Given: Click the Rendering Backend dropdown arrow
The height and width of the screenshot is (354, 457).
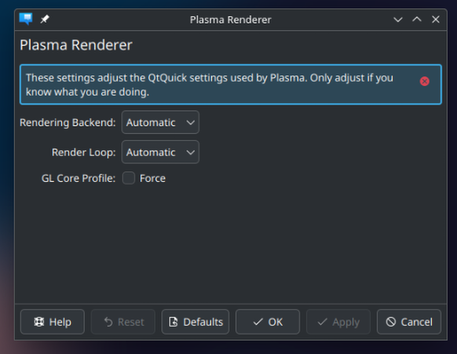Looking at the screenshot, I should click(x=191, y=122).
